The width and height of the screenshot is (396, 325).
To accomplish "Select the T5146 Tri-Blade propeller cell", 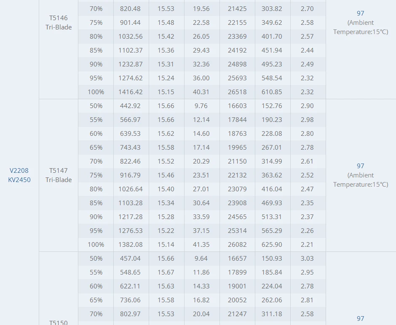I will tap(59, 22).
